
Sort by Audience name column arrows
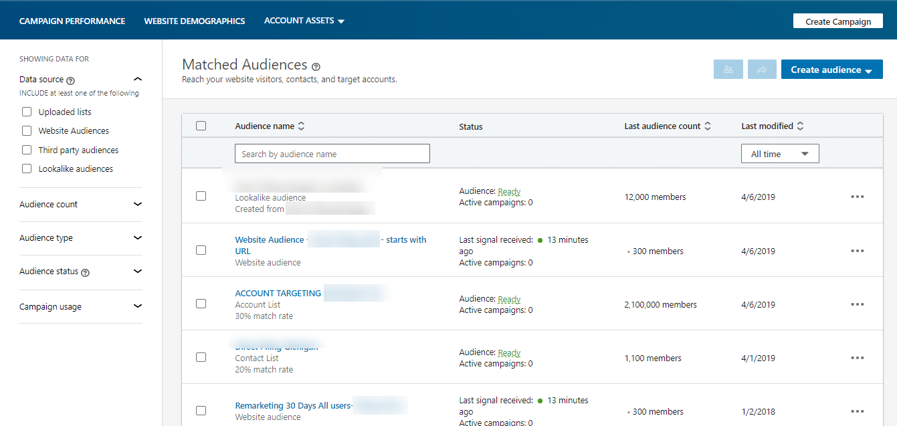pyautogui.click(x=302, y=126)
